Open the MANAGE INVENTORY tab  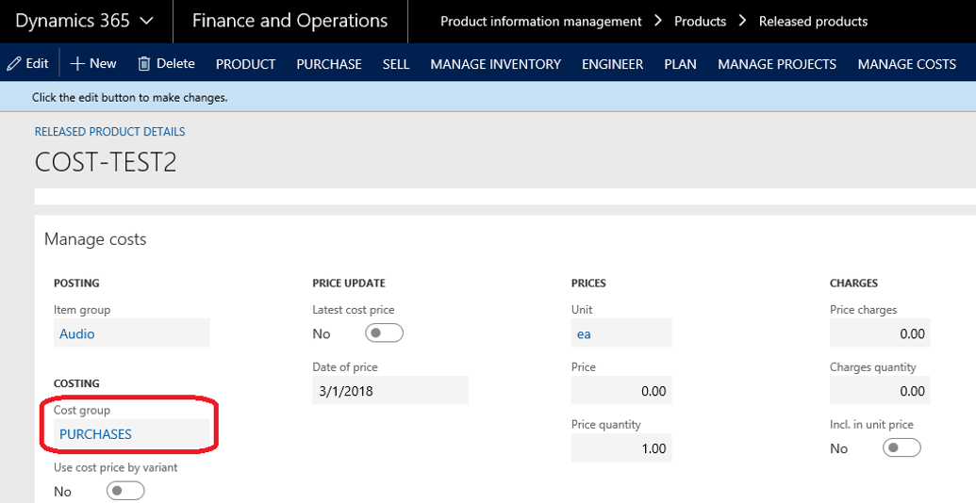[495, 64]
